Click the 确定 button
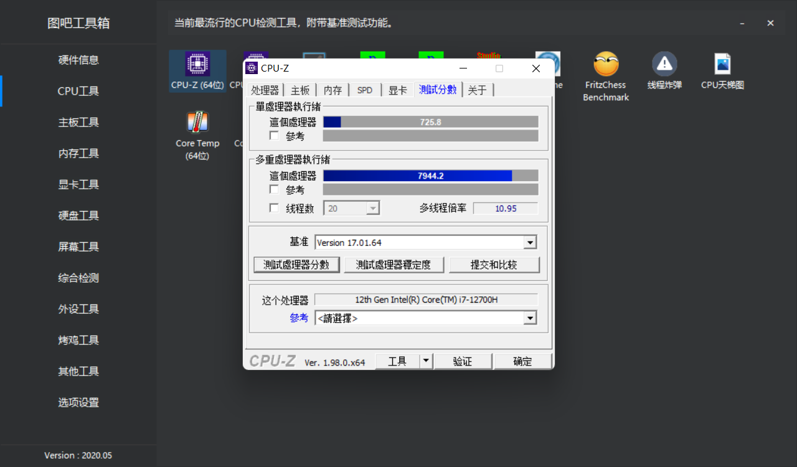 [522, 361]
